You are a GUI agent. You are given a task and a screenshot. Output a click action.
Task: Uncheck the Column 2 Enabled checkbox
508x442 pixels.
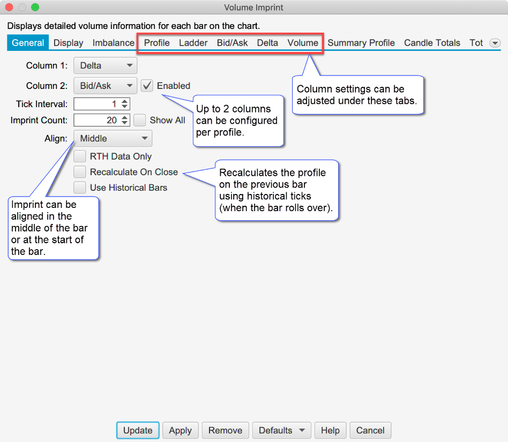147,85
